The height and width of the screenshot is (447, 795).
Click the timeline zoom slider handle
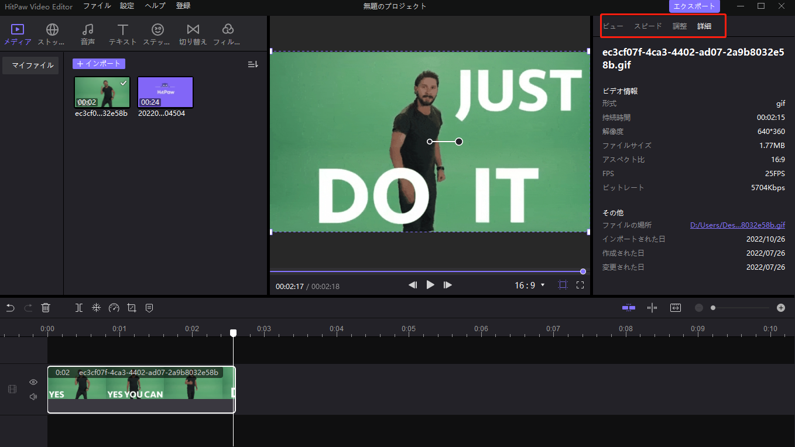pyautogui.click(x=713, y=308)
